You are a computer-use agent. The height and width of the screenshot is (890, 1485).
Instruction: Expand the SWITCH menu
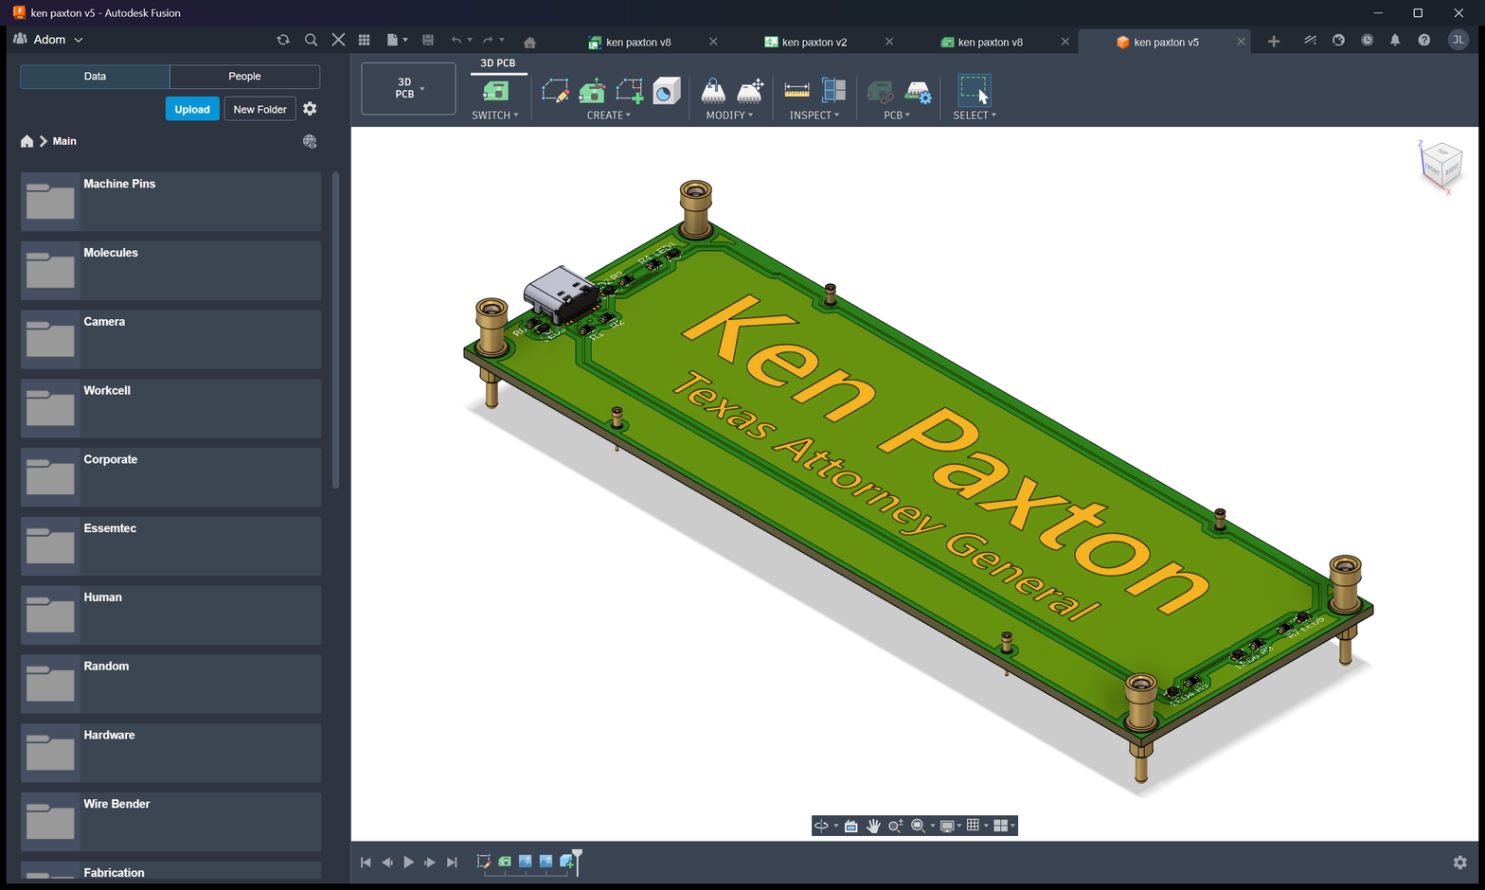click(495, 116)
